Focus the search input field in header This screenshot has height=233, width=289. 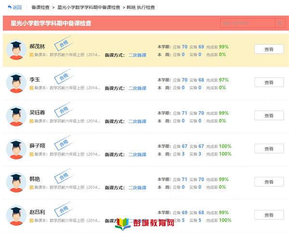[x=248, y=24]
